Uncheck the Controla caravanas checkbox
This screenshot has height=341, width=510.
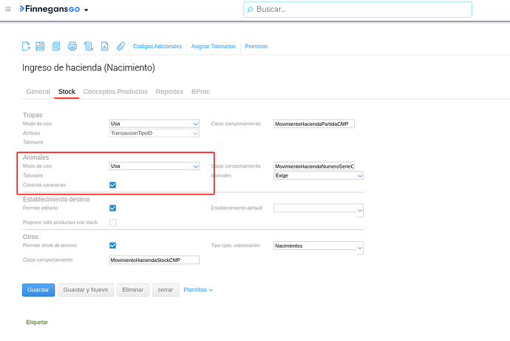pos(113,185)
